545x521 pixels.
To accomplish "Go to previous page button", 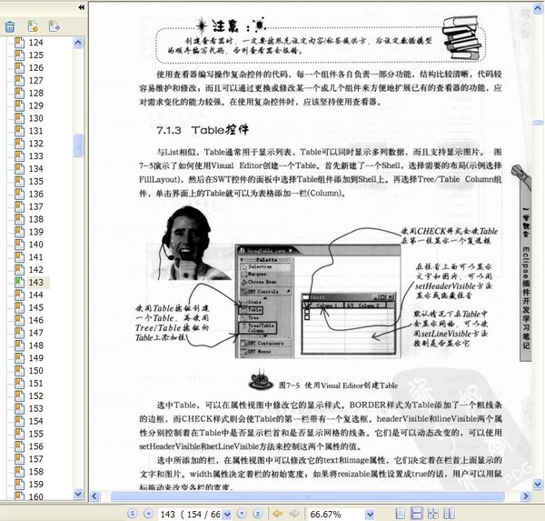I will click(x=148, y=514).
